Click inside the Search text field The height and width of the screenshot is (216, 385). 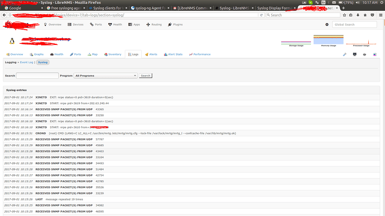click(x=37, y=75)
